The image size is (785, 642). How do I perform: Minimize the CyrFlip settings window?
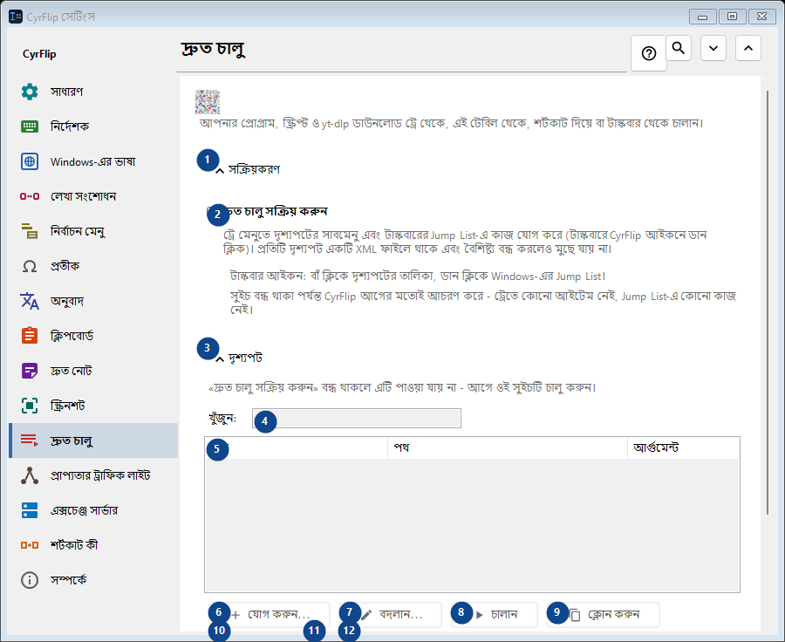coord(702,17)
